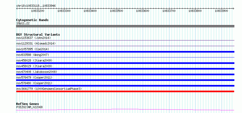Open the PIEZO2|NM_022068 gene label

pyautogui.click(x=29, y=107)
